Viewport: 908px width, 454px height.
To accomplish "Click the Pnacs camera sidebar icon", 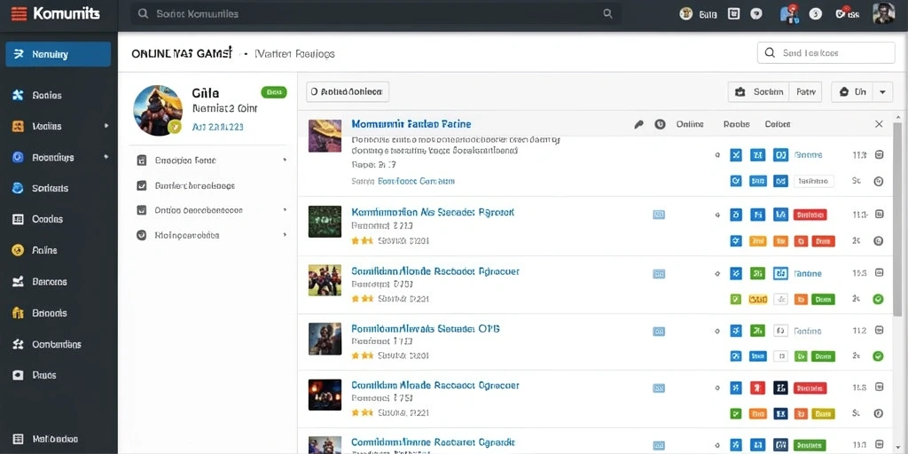I will click(18, 375).
